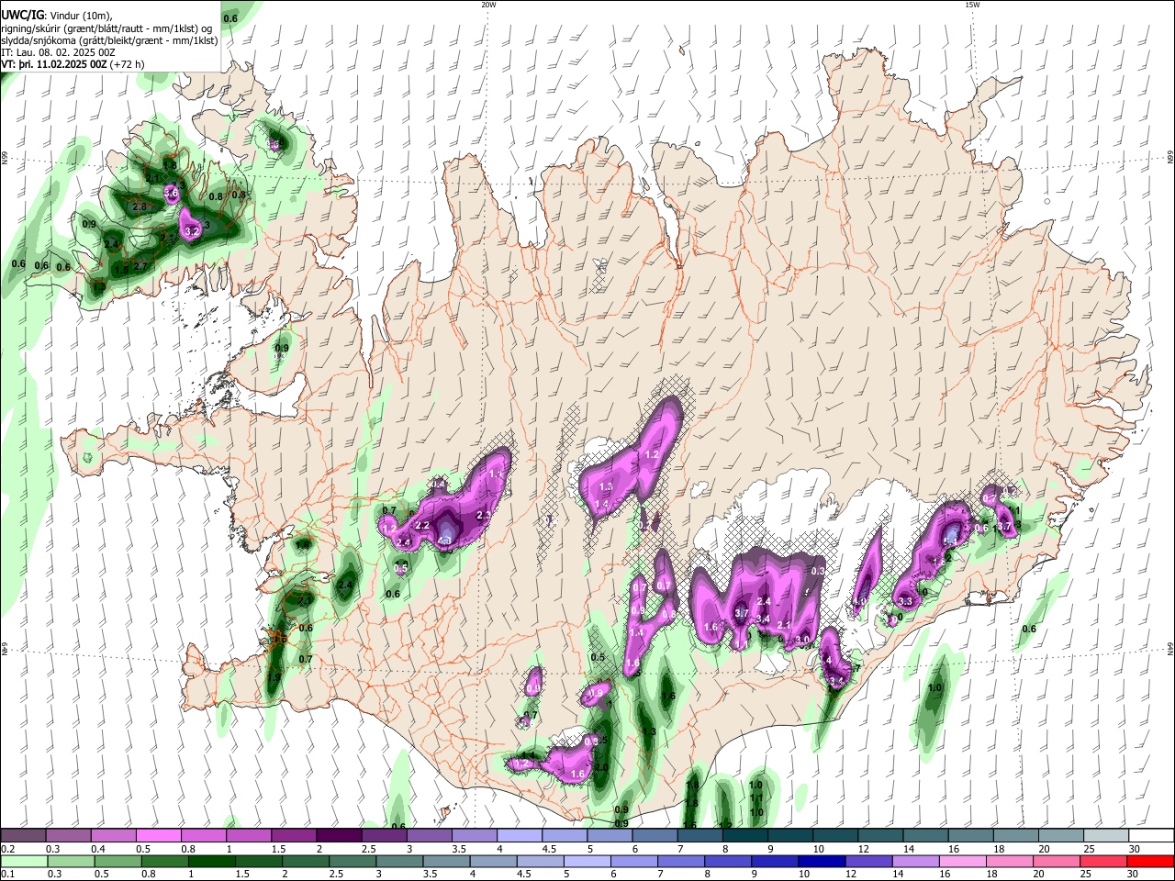Click the 3.7 snowfall value on the south glacier
1175x881 pixels.
coord(743,613)
